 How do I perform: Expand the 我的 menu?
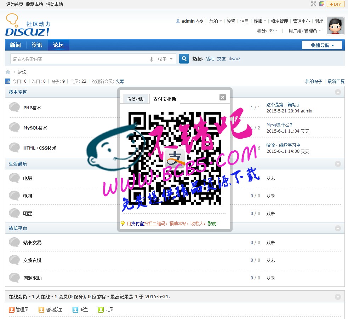click(216, 21)
